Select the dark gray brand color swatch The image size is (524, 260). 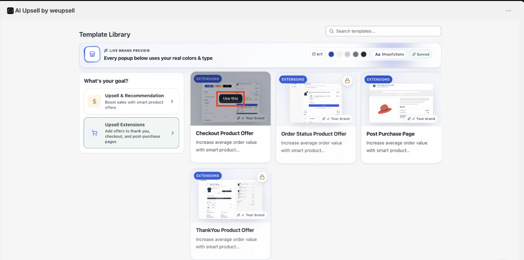356,54
